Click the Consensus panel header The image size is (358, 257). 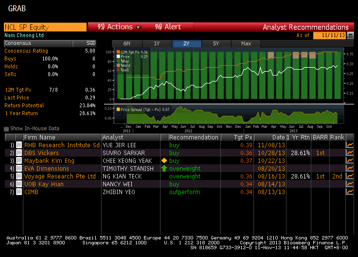[x=50, y=43]
